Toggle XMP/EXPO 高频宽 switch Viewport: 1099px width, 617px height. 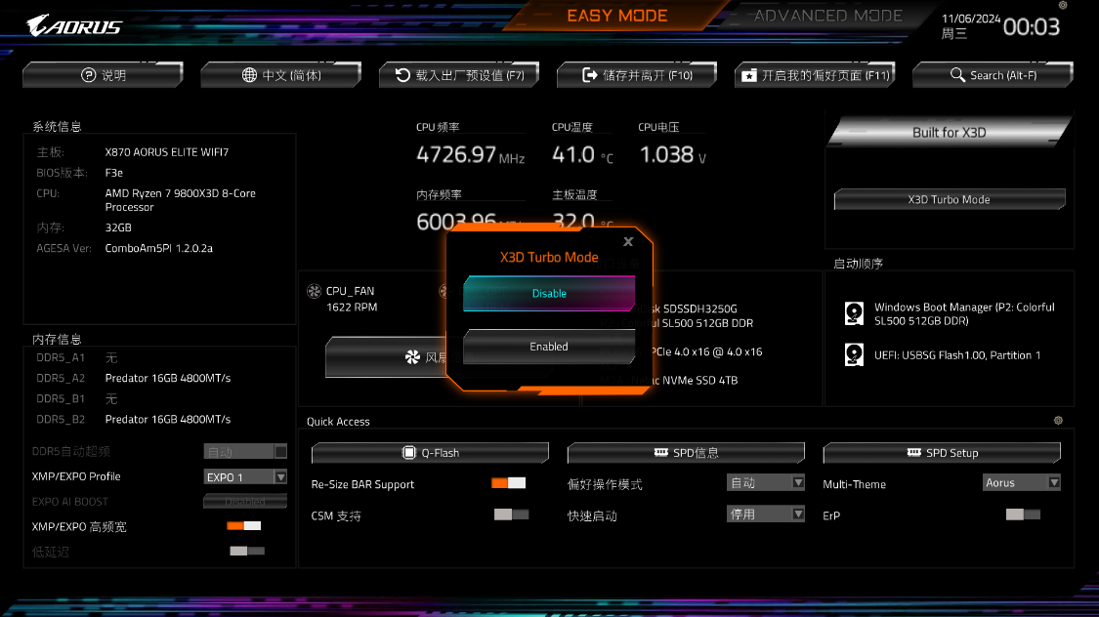point(244,526)
